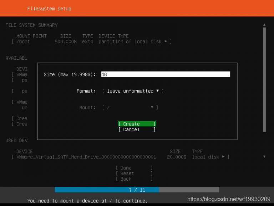Click the mount warning message at the bottom
This screenshot has height=206, width=274.
[x=87, y=201]
